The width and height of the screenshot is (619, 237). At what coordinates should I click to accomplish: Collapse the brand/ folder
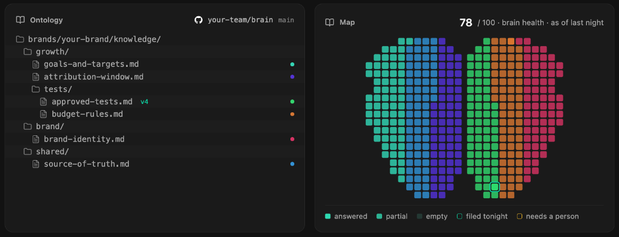coord(50,126)
